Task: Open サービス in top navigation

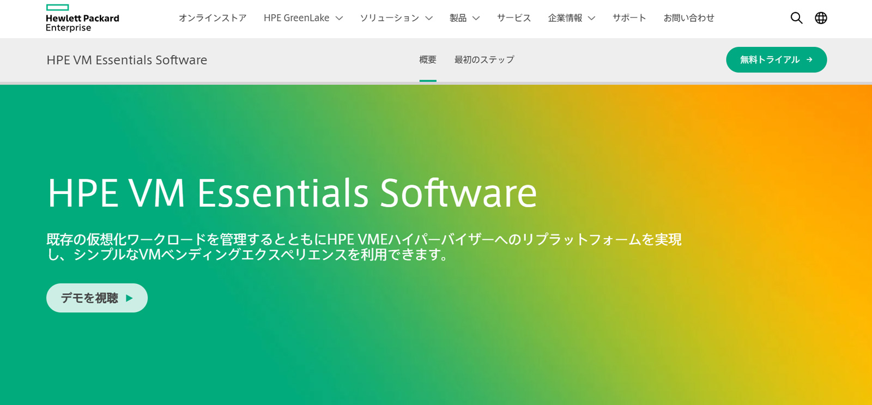Action: [514, 18]
